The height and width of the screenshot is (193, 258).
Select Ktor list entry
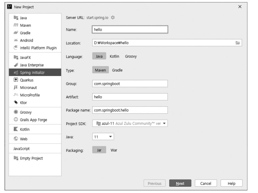pyautogui.click(x=35, y=103)
